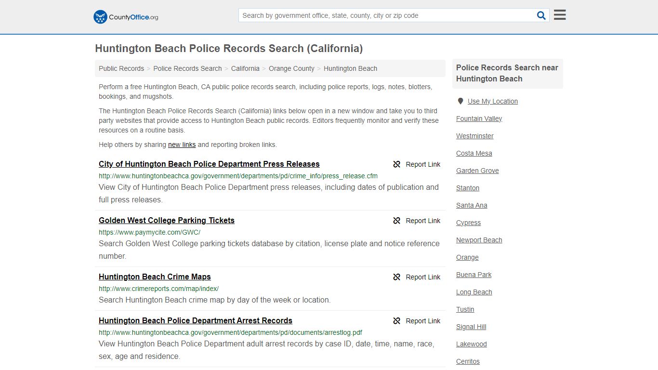Select Orange County in the breadcrumb trail
Image resolution: width=658 pixels, height=370 pixels.
(x=291, y=68)
